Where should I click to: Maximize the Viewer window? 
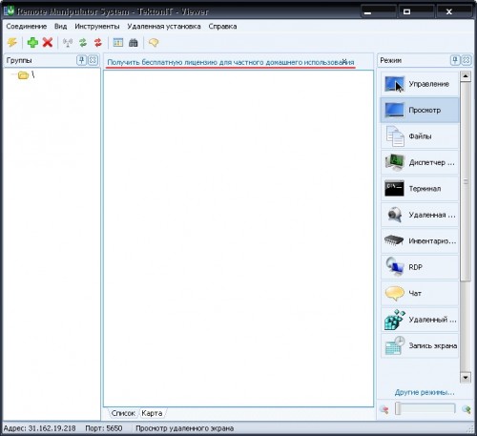(416, 11)
